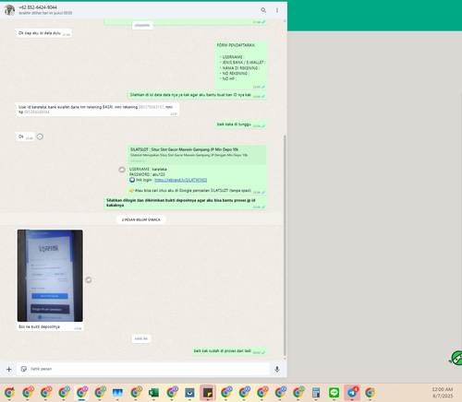The width and height of the screenshot is (462, 402).
Task: Open contact info for +62 852-6424-9044
Action: tap(38, 7)
